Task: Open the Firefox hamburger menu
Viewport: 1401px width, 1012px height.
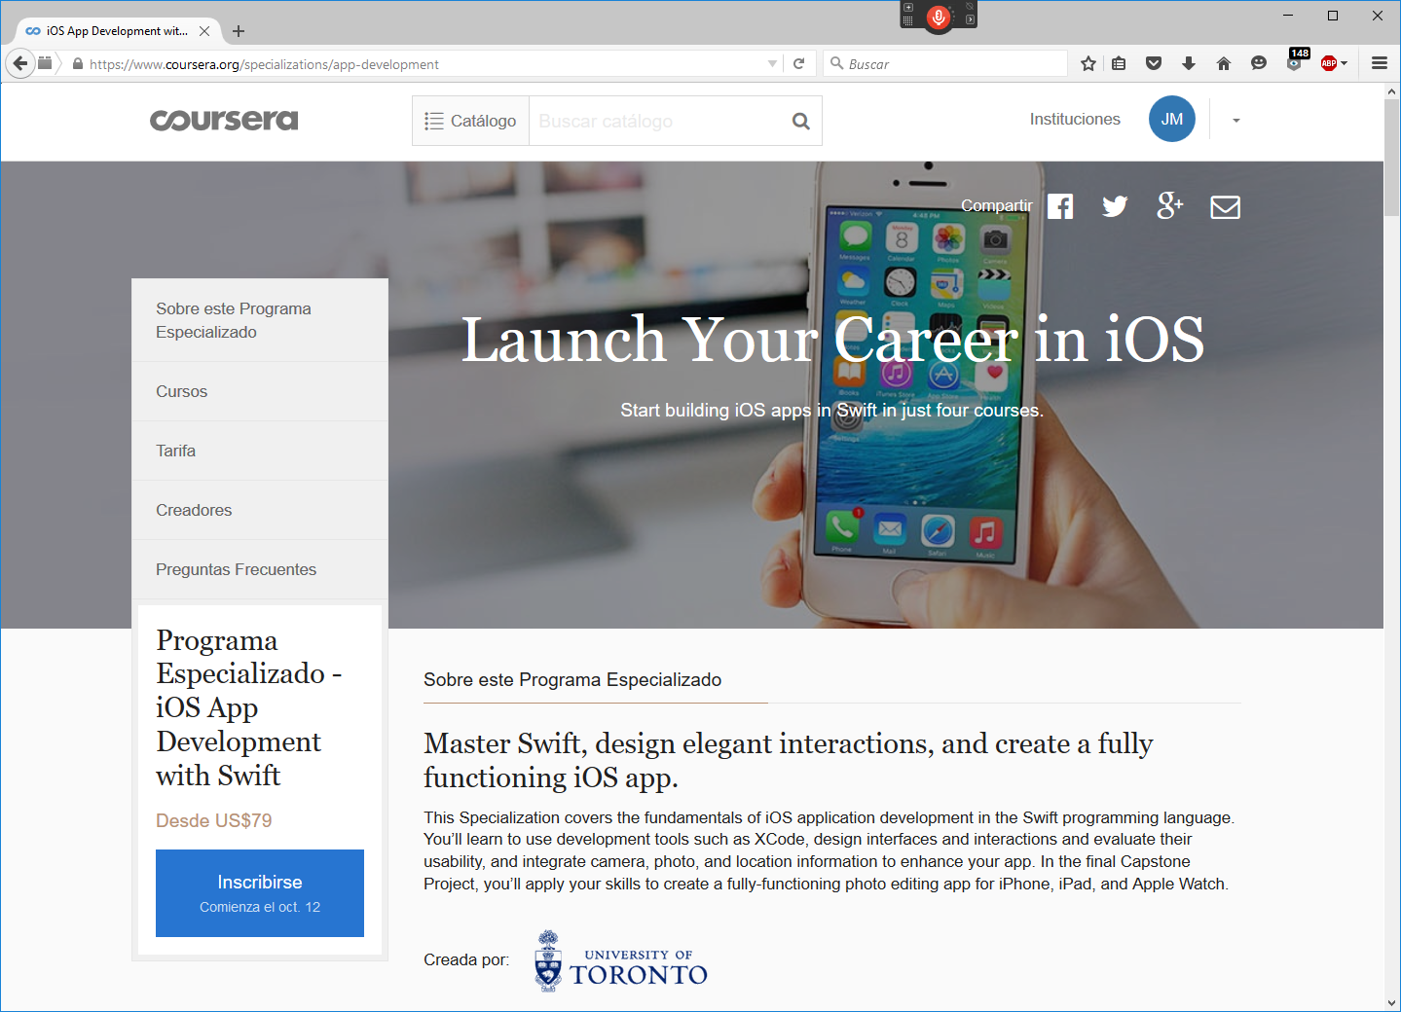Action: [x=1380, y=63]
